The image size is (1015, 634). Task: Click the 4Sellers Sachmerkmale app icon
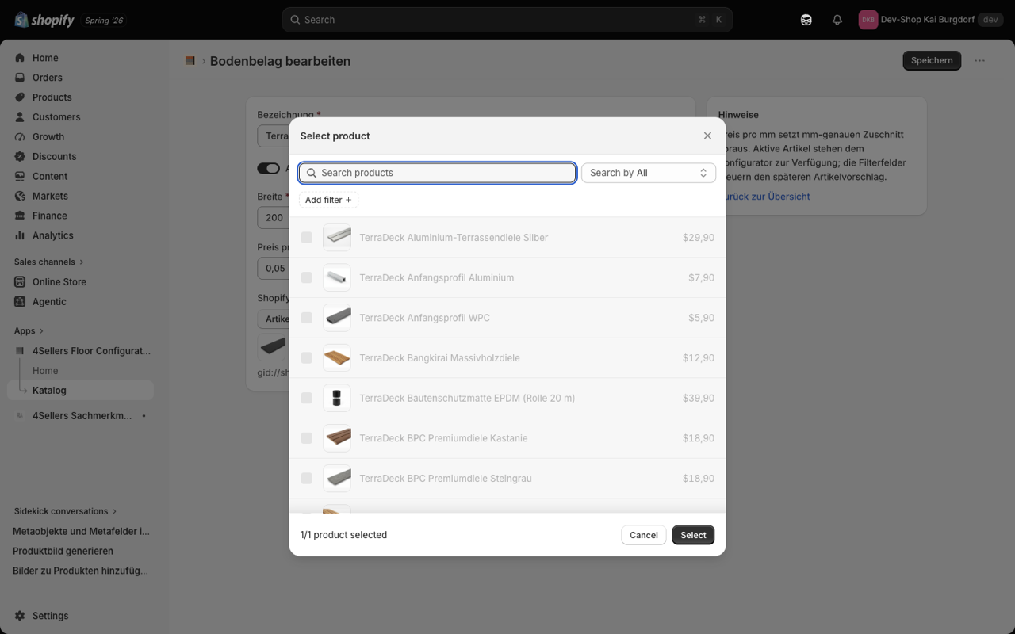click(x=20, y=416)
